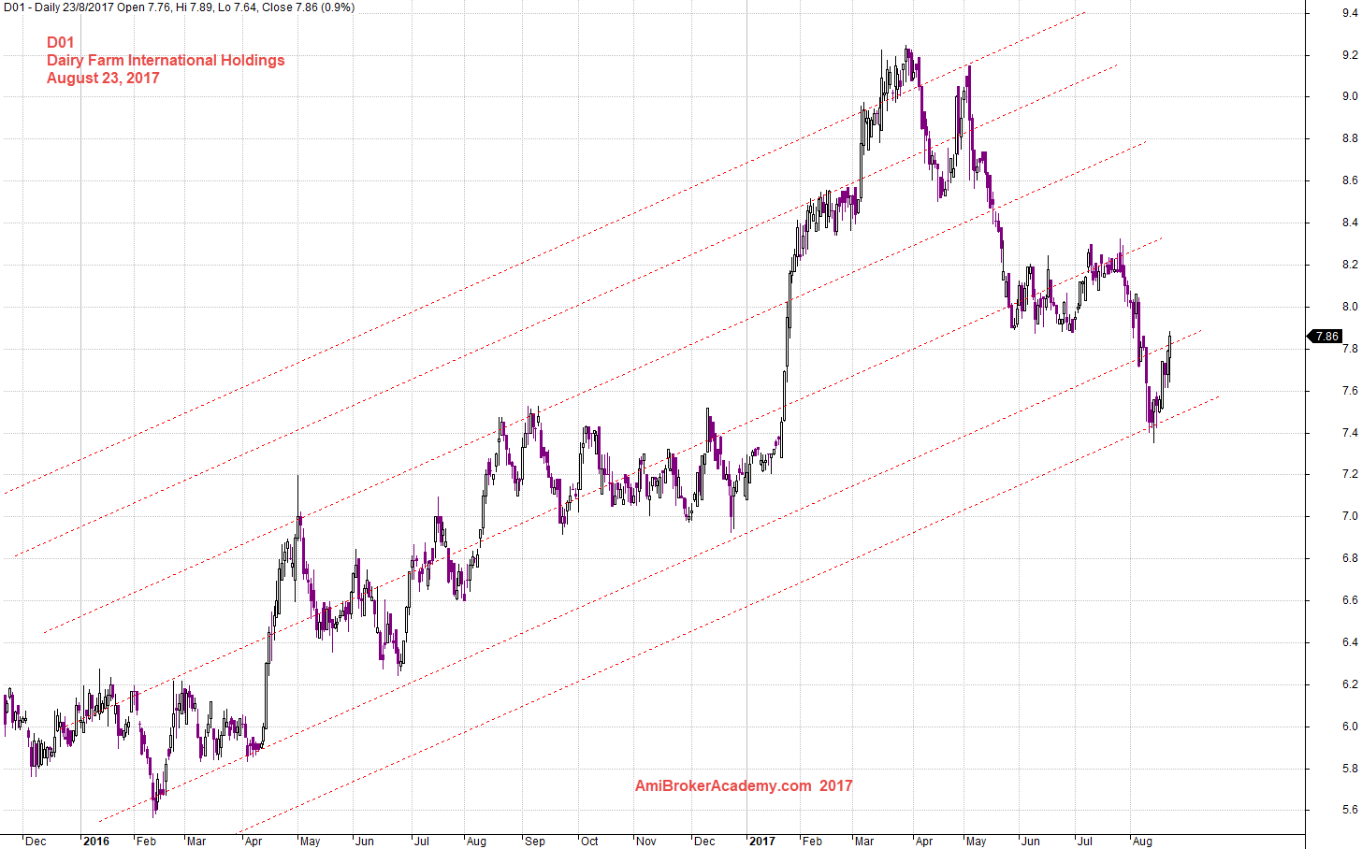
Task: Click the Aug label after 2017
Action: (x=1142, y=842)
